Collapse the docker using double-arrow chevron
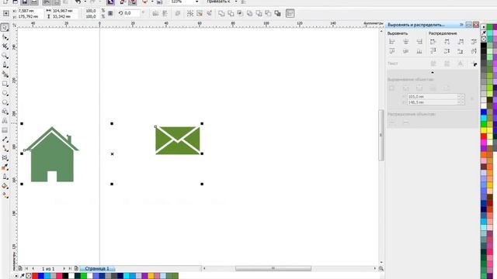The image size is (497, 279). [461, 24]
